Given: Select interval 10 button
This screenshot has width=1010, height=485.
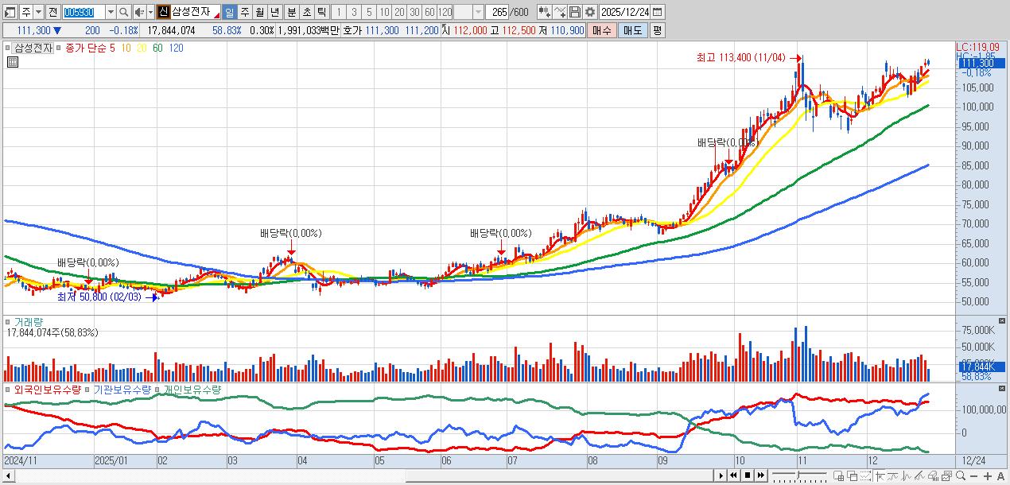Looking at the screenshot, I should pos(384,12).
